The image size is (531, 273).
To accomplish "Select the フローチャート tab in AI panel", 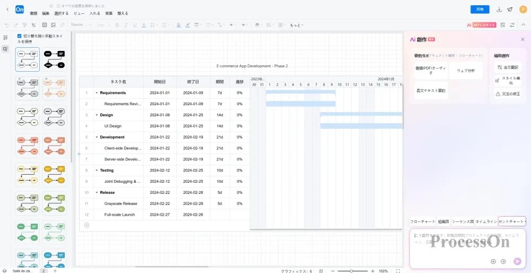I will (422, 221).
